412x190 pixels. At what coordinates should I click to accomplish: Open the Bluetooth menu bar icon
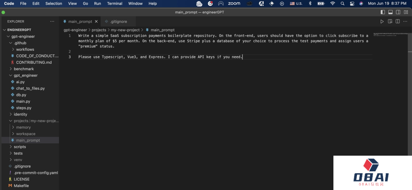310,3
